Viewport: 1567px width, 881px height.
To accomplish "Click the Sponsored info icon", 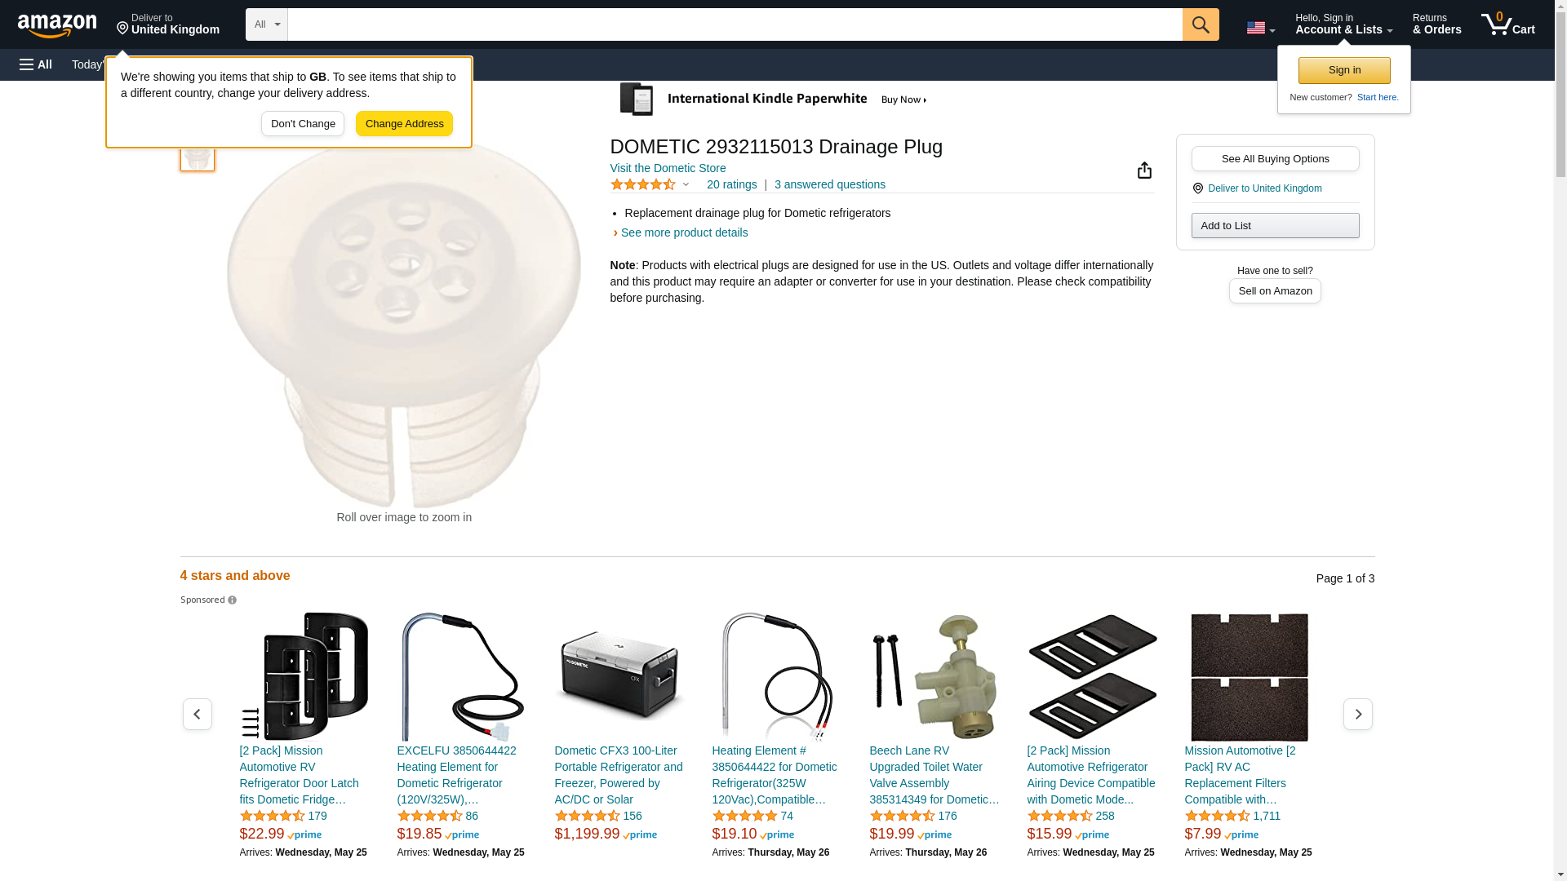I will (x=233, y=600).
